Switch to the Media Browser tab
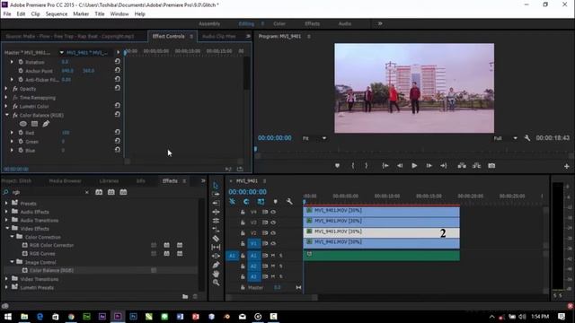Image resolution: width=575 pixels, height=323 pixels. [65, 181]
